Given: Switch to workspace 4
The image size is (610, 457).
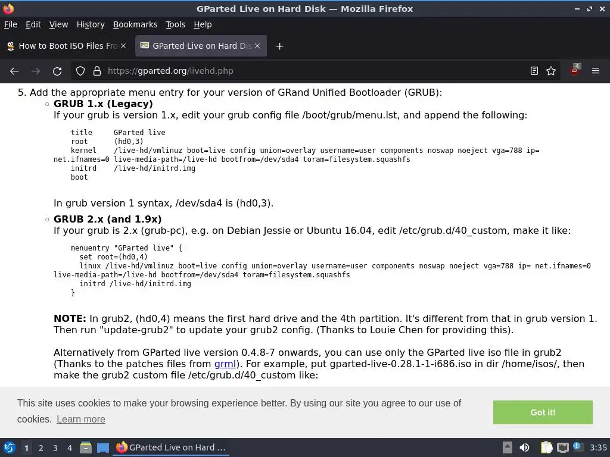Looking at the screenshot, I should pyautogui.click(x=69, y=448).
